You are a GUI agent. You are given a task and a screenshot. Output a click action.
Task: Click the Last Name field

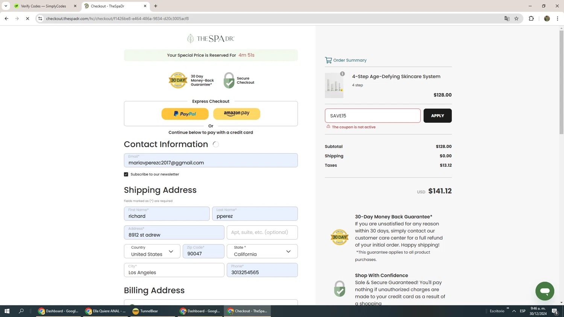(x=255, y=214)
